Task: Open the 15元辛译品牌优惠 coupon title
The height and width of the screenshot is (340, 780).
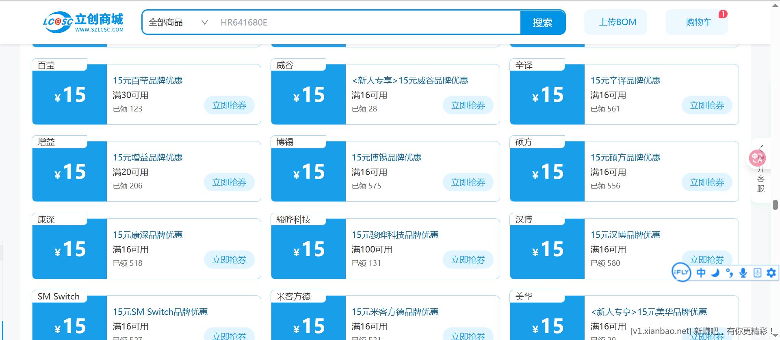Action: tap(626, 80)
